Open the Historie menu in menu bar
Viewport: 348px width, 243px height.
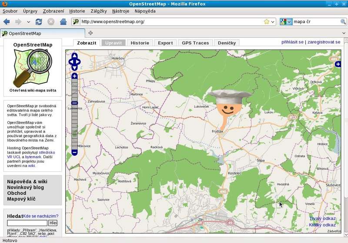coord(77,11)
